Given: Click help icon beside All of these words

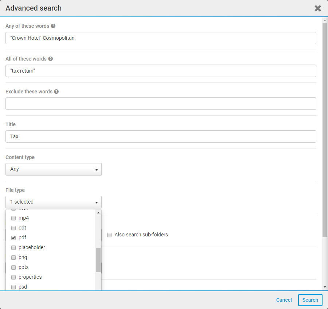Looking at the screenshot, I should pyautogui.click(x=51, y=59).
